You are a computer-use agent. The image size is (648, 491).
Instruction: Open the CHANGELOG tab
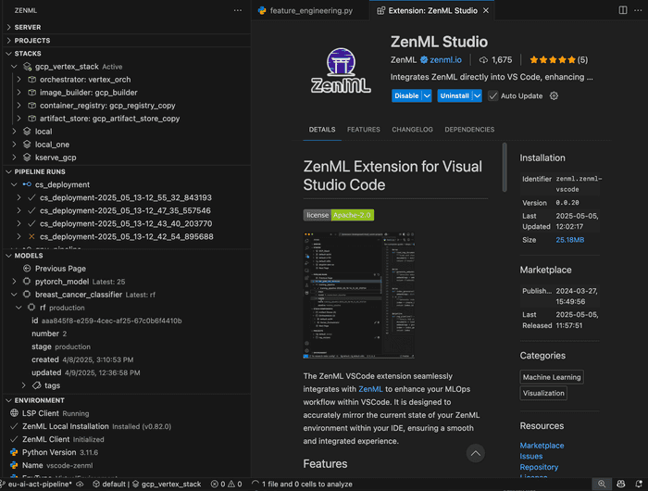[x=412, y=130]
